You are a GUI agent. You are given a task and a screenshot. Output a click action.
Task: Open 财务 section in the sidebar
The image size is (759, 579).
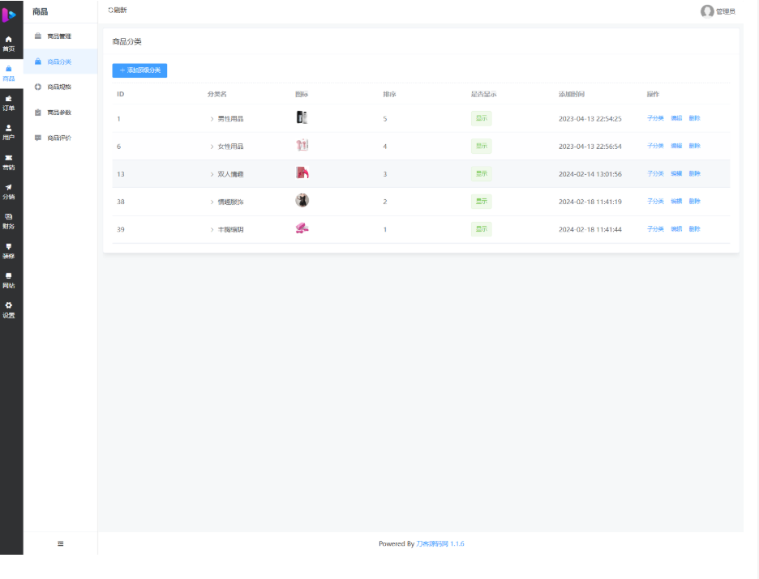tap(9, 221)
